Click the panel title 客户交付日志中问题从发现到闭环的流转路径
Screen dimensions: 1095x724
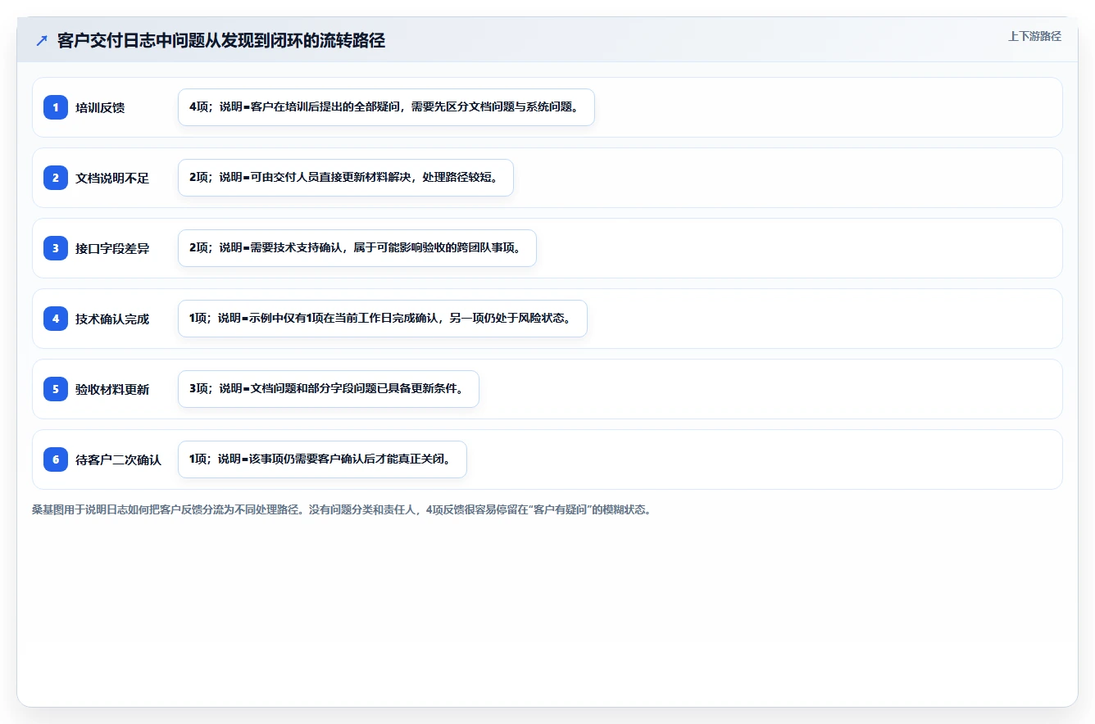coord(221,40)
